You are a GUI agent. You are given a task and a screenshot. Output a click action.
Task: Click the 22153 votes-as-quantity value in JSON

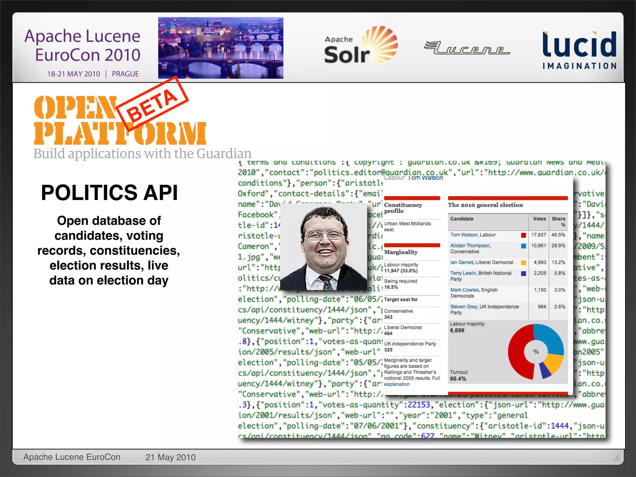[x=419, y=405]
